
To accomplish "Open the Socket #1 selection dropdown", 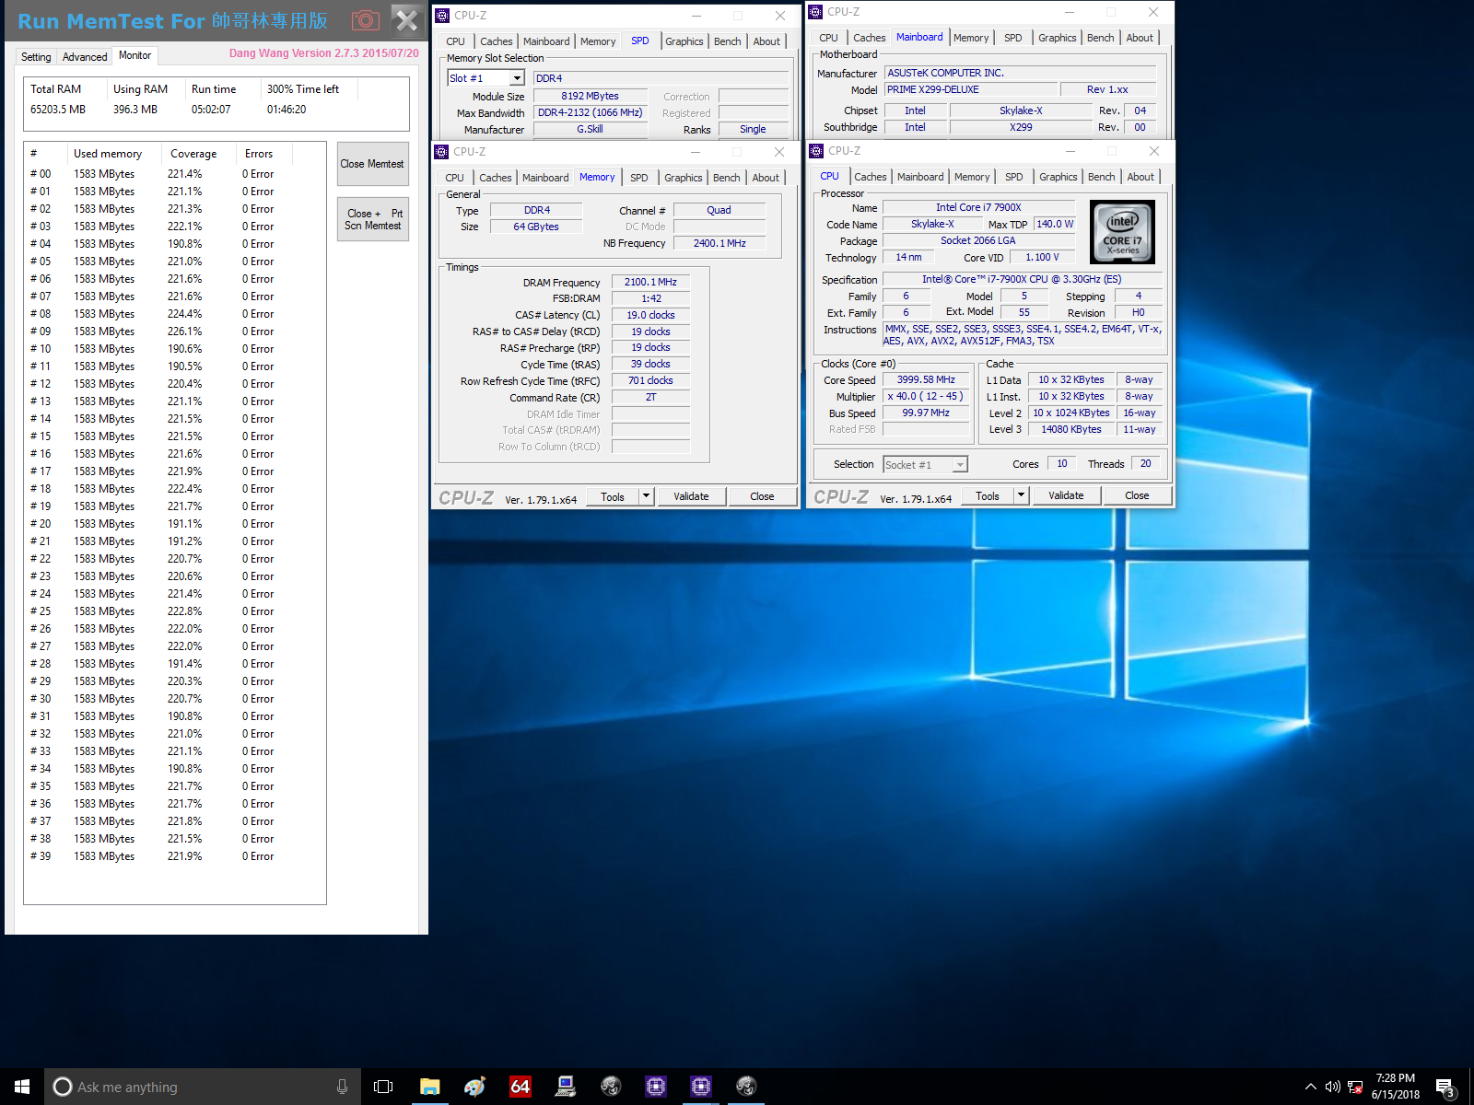I will click(x=961, y=464).
